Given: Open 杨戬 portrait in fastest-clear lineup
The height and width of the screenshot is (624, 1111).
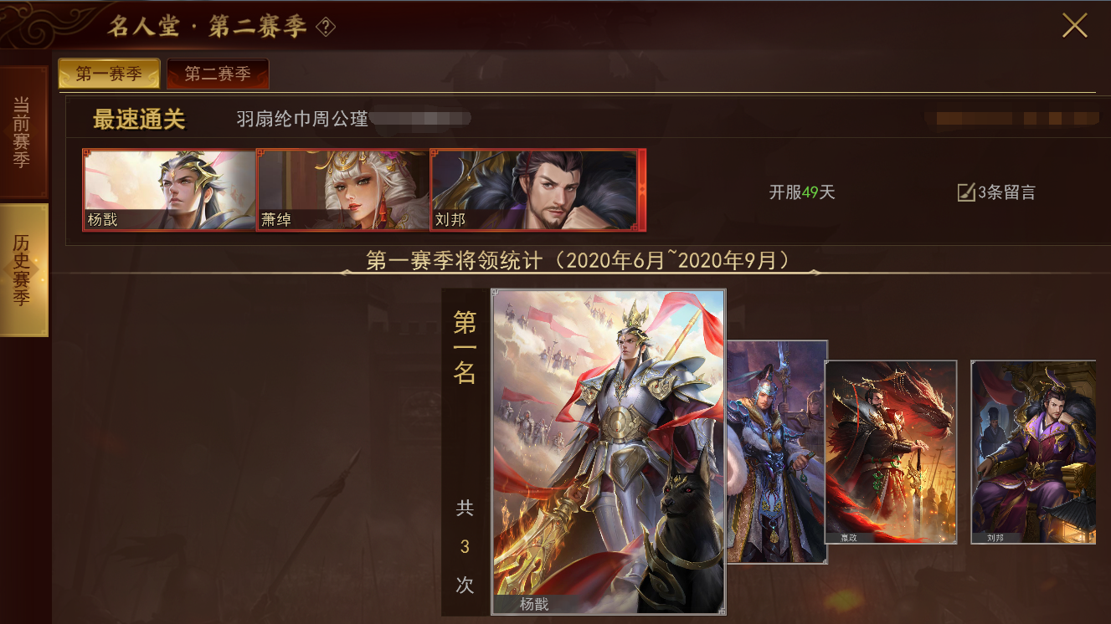Looking at the screenshot, I should pyautogui.click(x=169, y=190).
